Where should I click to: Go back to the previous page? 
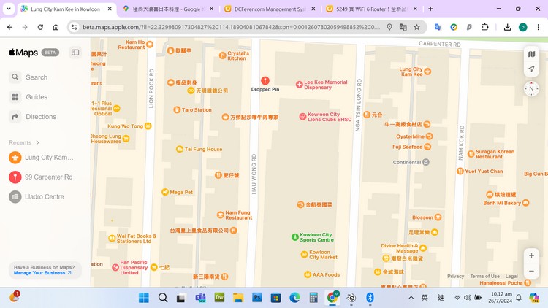[x=9, y=27]
